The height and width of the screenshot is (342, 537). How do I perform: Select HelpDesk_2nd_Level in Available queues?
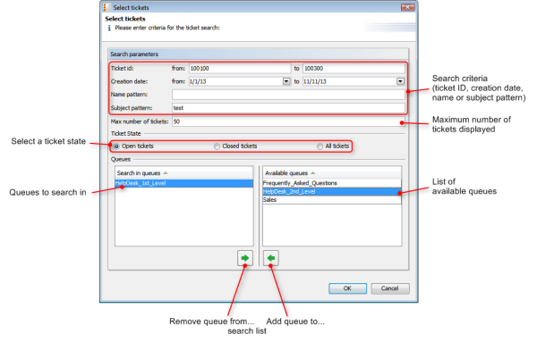click(332, 192)
